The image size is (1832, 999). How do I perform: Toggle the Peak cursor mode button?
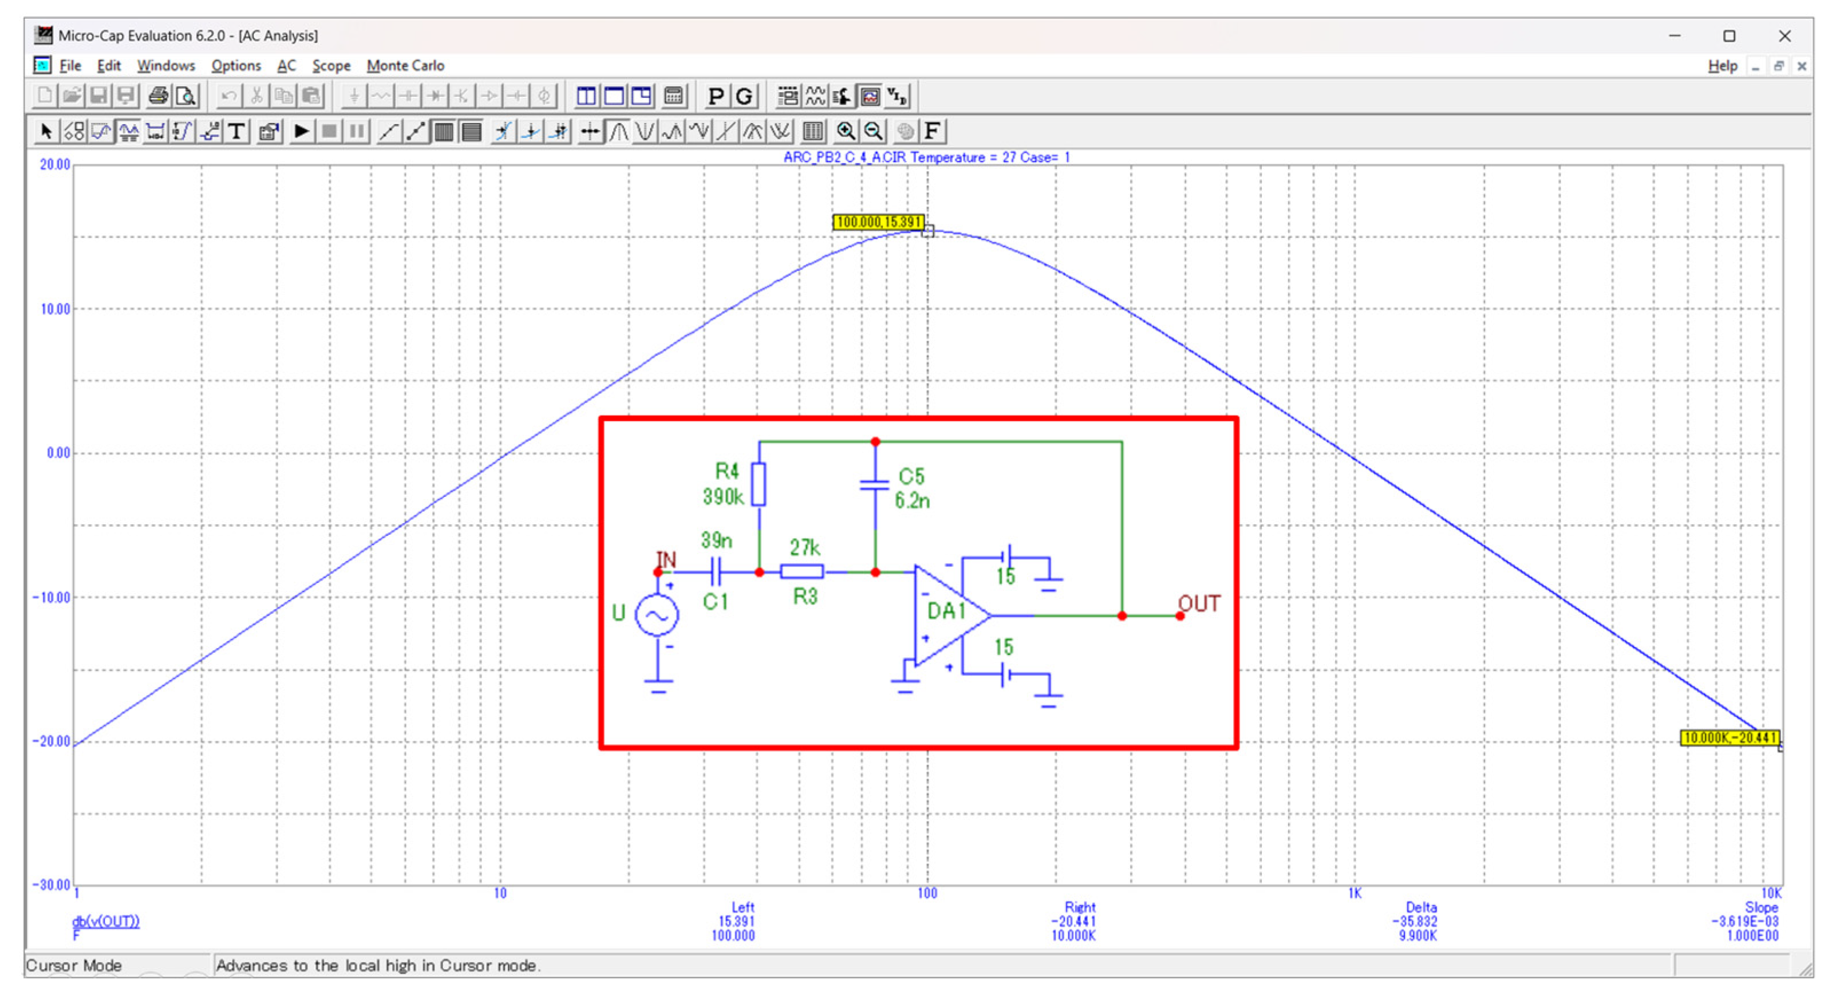(618, 132)
